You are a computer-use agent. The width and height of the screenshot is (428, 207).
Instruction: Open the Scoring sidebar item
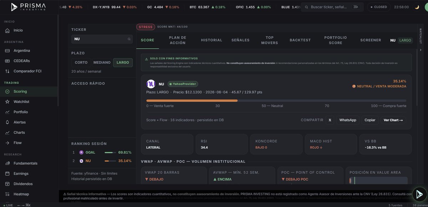[29, 91]
